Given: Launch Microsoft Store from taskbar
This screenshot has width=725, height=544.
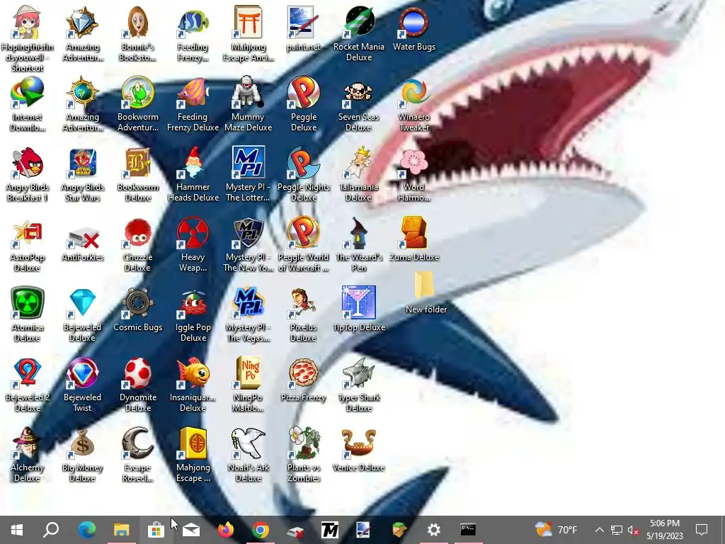Looking at the screenshot, I should [156, 530].
